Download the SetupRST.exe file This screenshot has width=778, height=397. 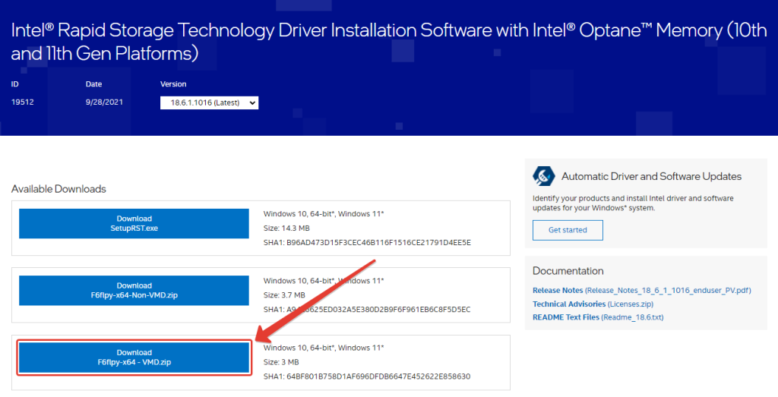click(x=134, y=223)
